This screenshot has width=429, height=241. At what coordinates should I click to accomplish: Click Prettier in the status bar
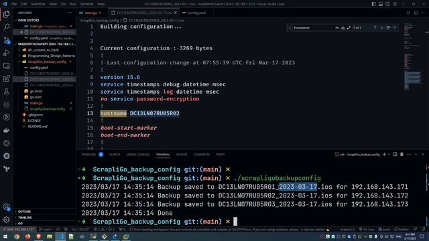(x=402, y=229)
